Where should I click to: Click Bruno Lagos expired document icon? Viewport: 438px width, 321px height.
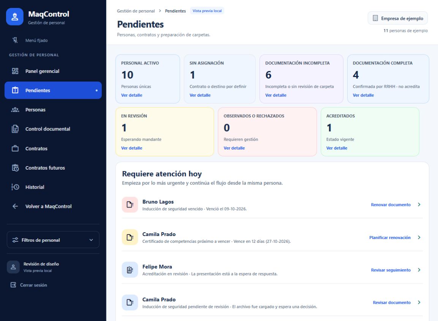click(130, 205)
